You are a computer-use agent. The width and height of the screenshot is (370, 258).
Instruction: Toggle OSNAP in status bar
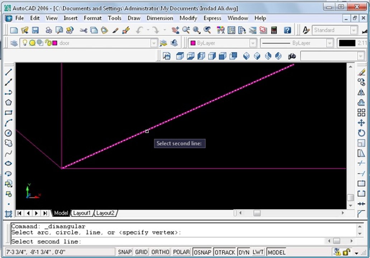tap(203, 252)
